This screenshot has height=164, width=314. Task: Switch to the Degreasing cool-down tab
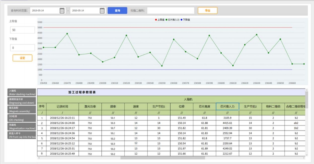22,100
